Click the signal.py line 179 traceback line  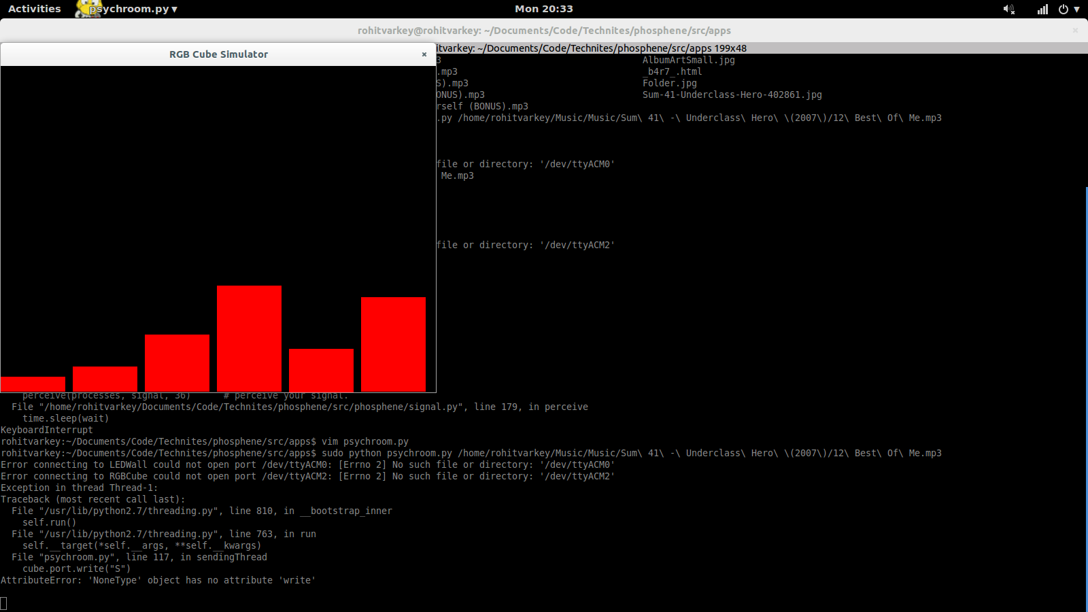click(x=300, y=407)
